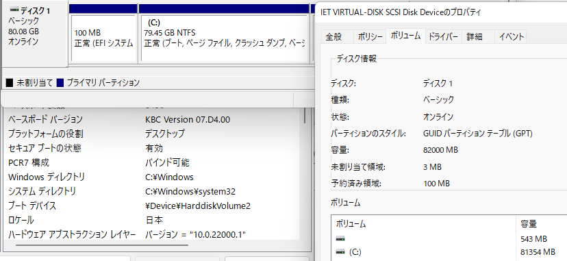
Task: Click the vertical scrollbar in system information
Action: pos(305,116)
